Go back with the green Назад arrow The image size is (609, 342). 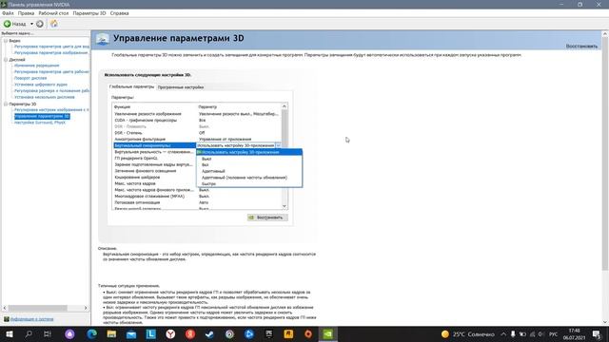pyautogui.click(x=14, y=24)
